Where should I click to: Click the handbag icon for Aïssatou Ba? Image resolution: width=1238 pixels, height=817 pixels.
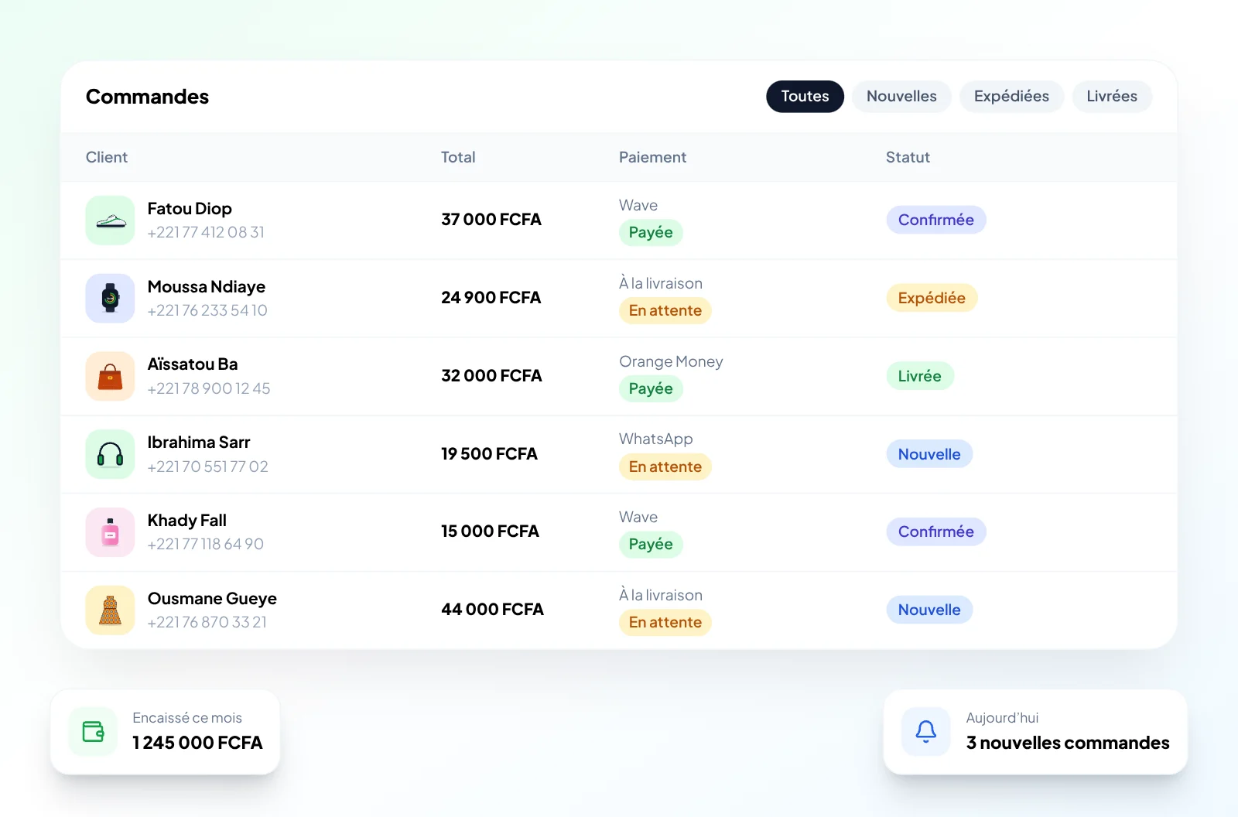point(110,376)
